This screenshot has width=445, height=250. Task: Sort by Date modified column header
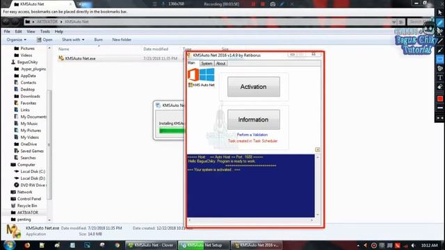[156, 49]
